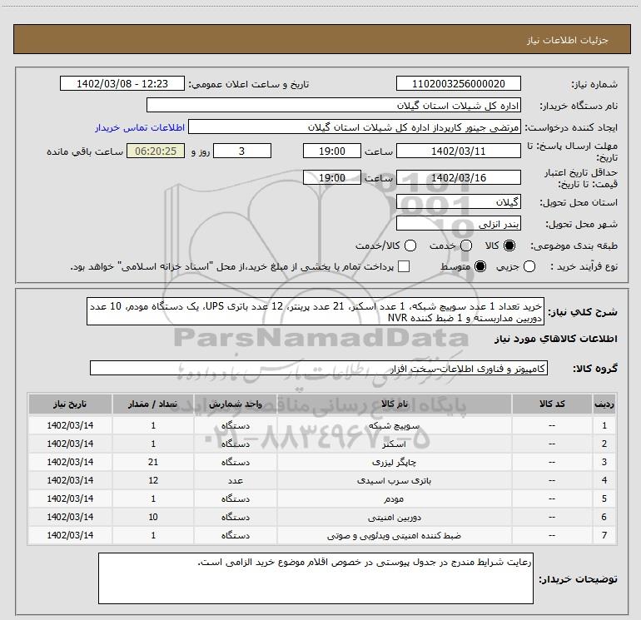Click the تاریخ نیاز column header
The width and height of the screenshot is (641, 620).
tap(70, 404)
